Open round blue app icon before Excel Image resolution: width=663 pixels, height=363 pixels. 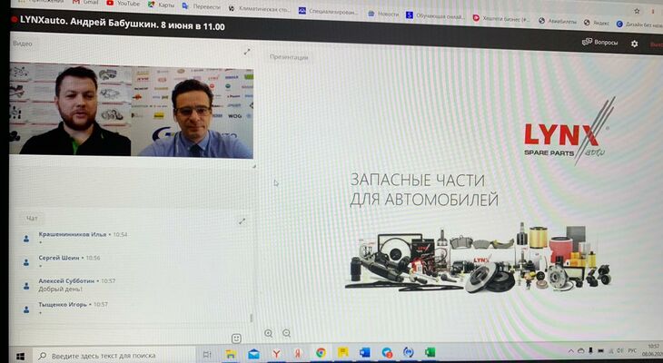pos(409,352)
